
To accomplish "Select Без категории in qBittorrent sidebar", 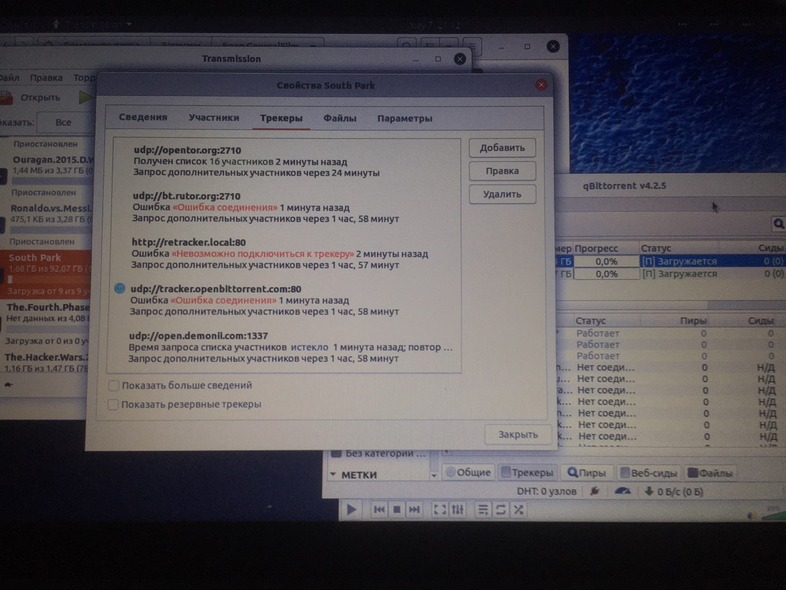I will [x=378, y=454].
